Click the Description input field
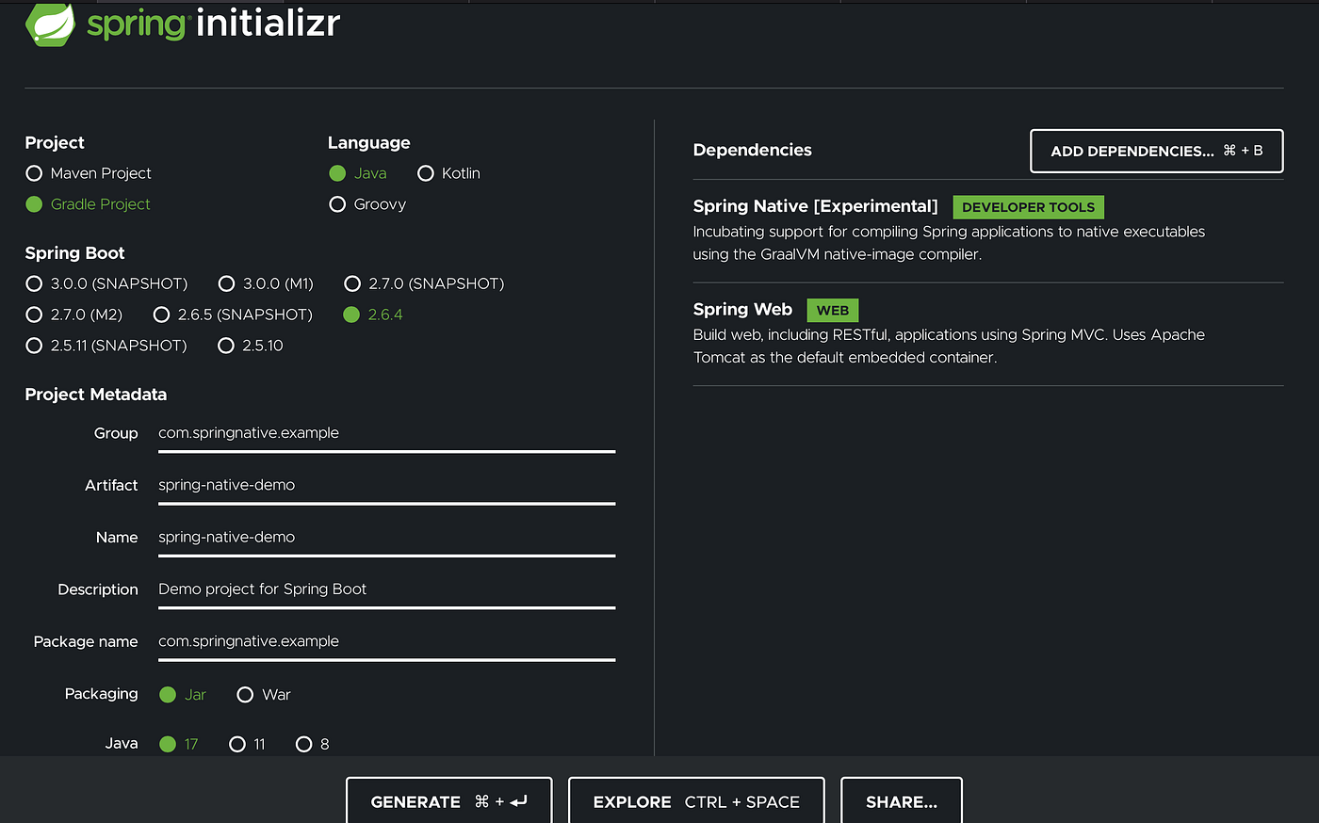This screenshot has width=1319, height=823. coord(386,589)
